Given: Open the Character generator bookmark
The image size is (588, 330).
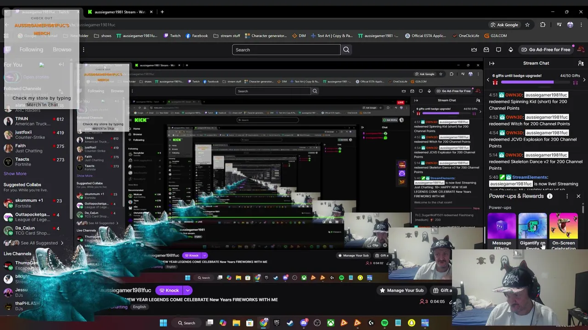Looking at the screenshot, I should tap(266, 36).
